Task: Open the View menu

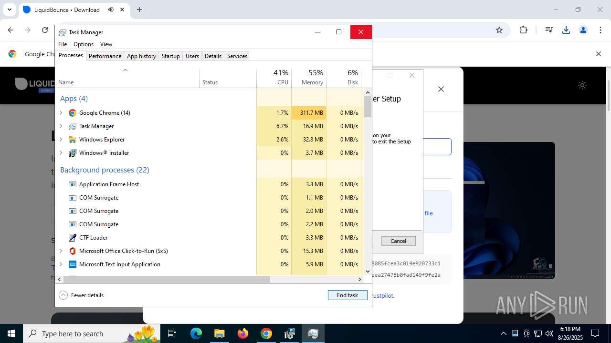Action: 106,44
